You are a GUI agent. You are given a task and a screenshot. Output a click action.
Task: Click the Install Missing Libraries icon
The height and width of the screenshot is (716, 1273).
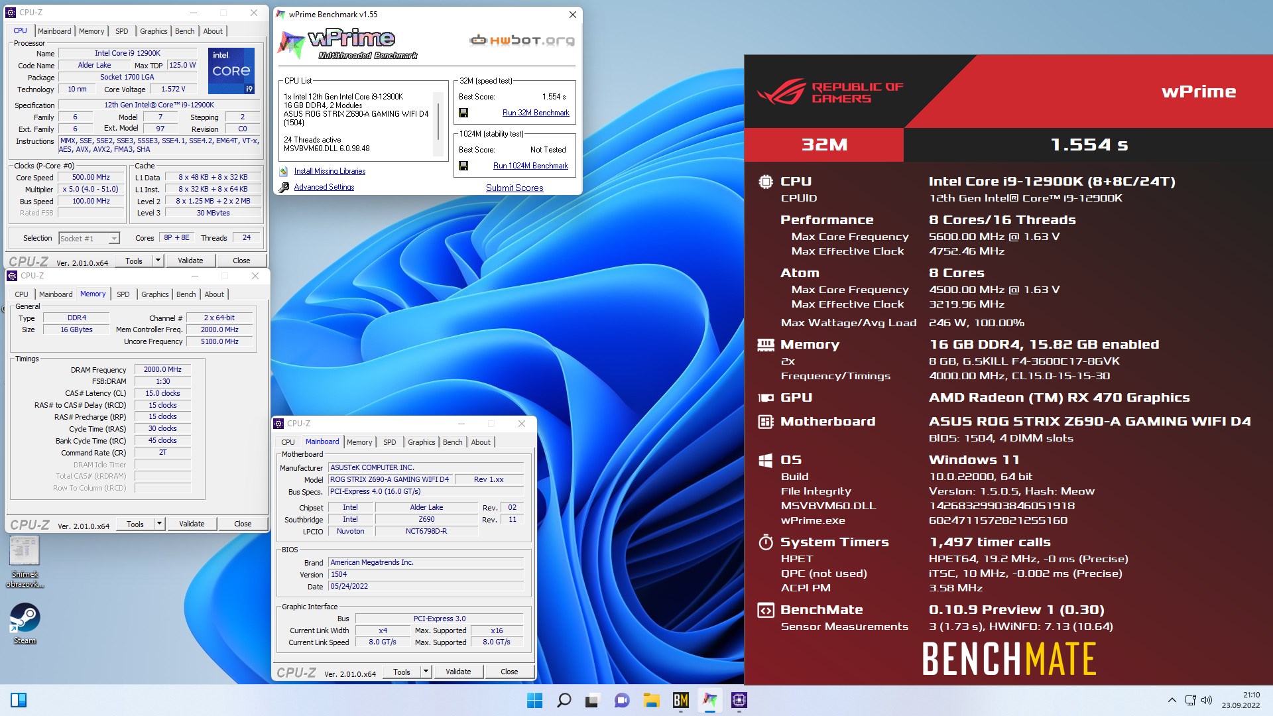(284, 171)
